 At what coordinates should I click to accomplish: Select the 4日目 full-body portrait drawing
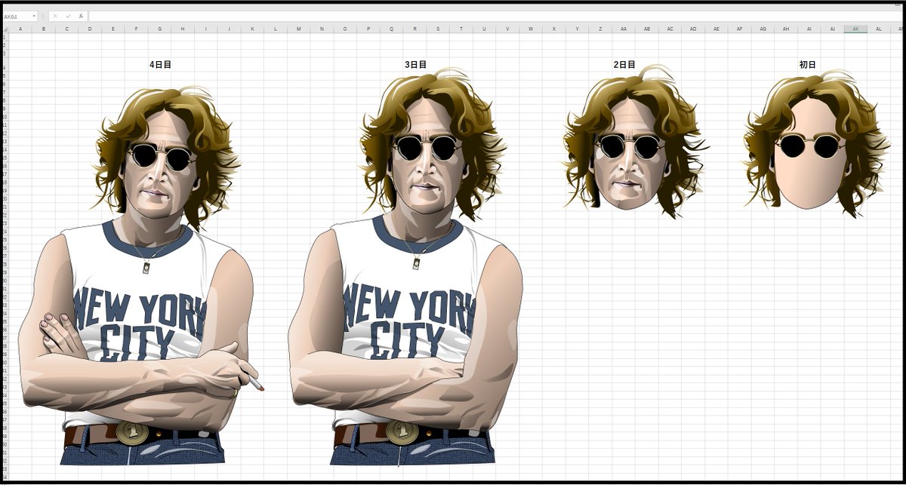point(140,275)
